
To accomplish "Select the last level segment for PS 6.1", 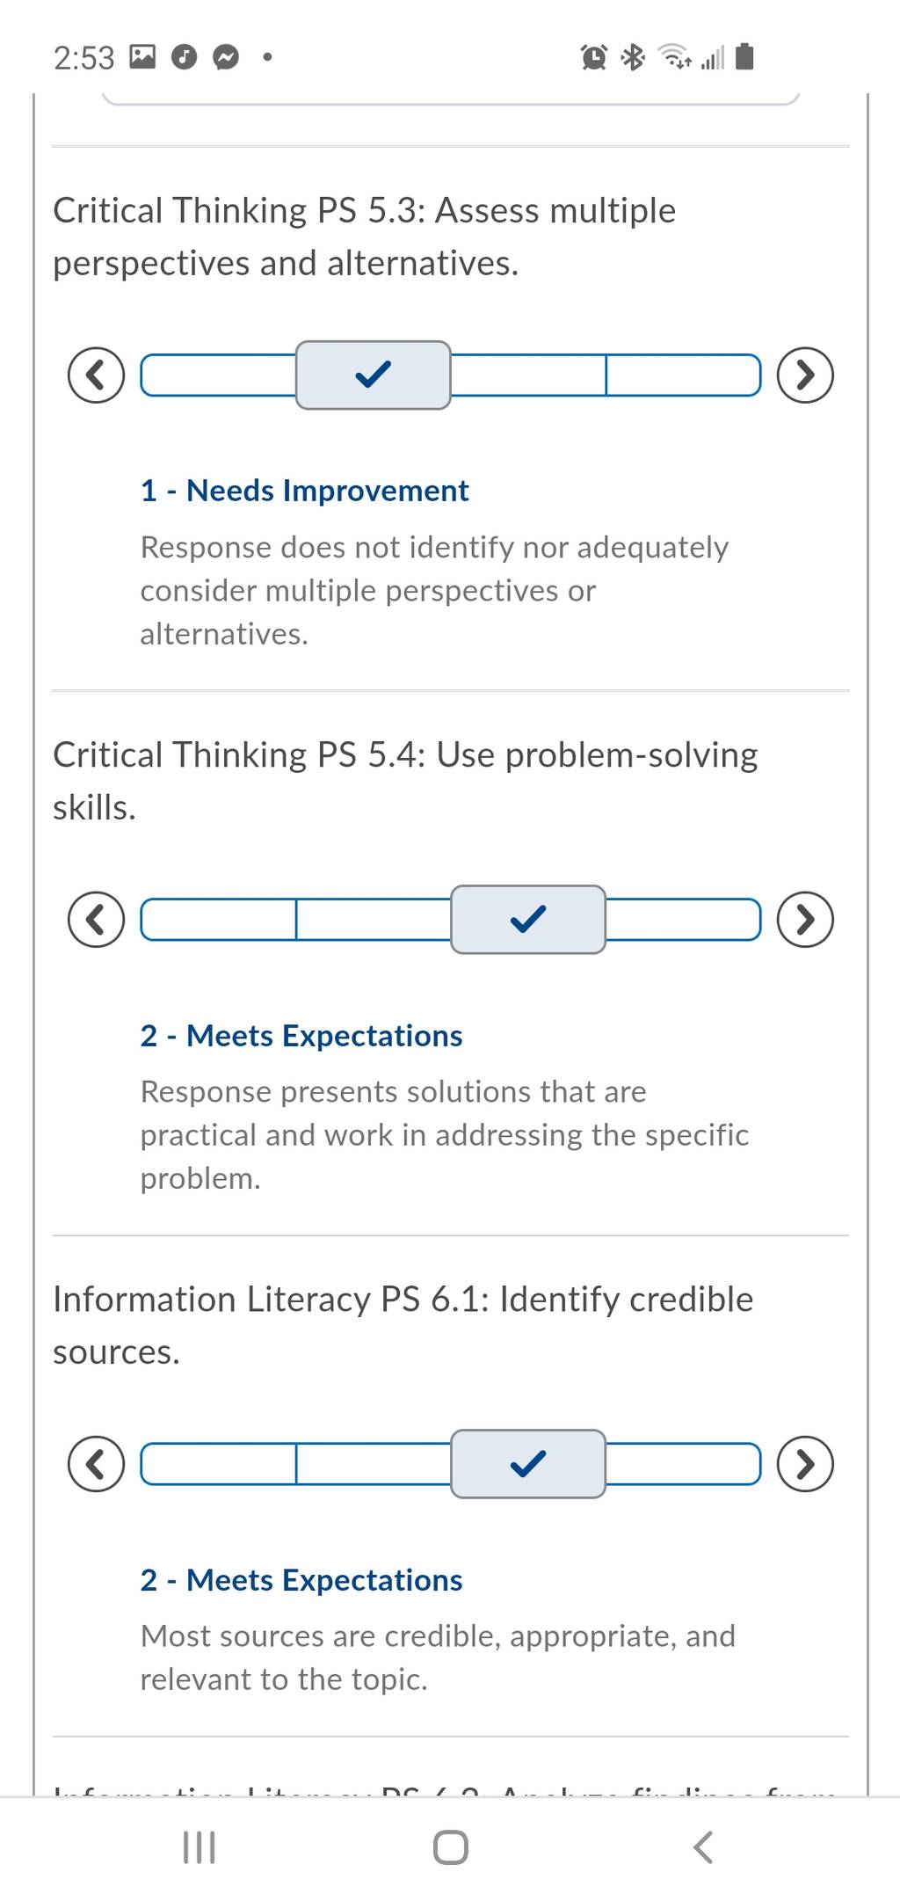I will [x=683, y=1464].
